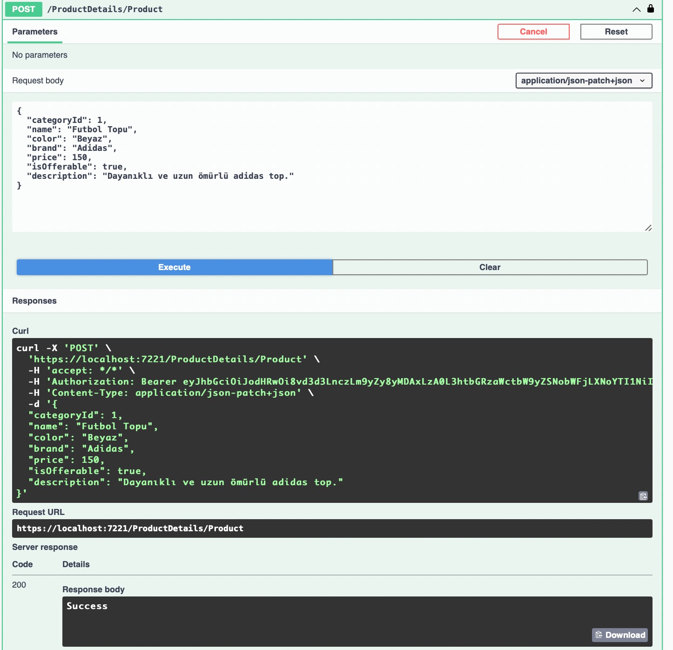
Task: Click the Download button for the response
Action: [x=619, y=635]
